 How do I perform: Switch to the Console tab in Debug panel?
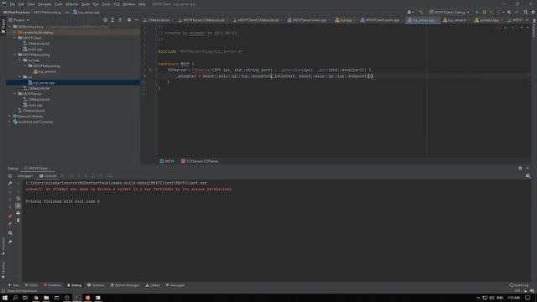click(x=48, y=176)
